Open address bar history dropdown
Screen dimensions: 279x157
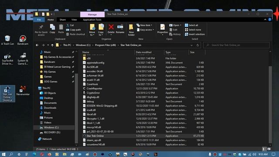[191, 45]
